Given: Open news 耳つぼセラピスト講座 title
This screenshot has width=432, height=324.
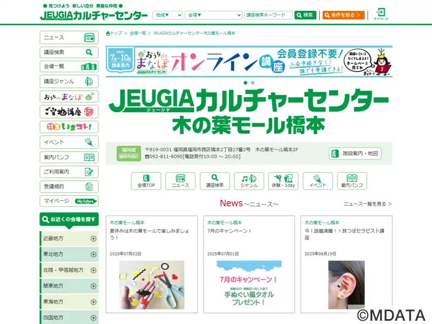Looking at the screenshot, I should point(345,234).
